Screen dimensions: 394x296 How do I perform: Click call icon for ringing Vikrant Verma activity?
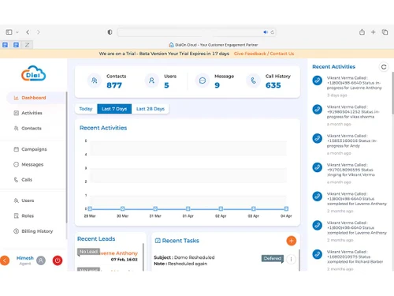[318, 167]
